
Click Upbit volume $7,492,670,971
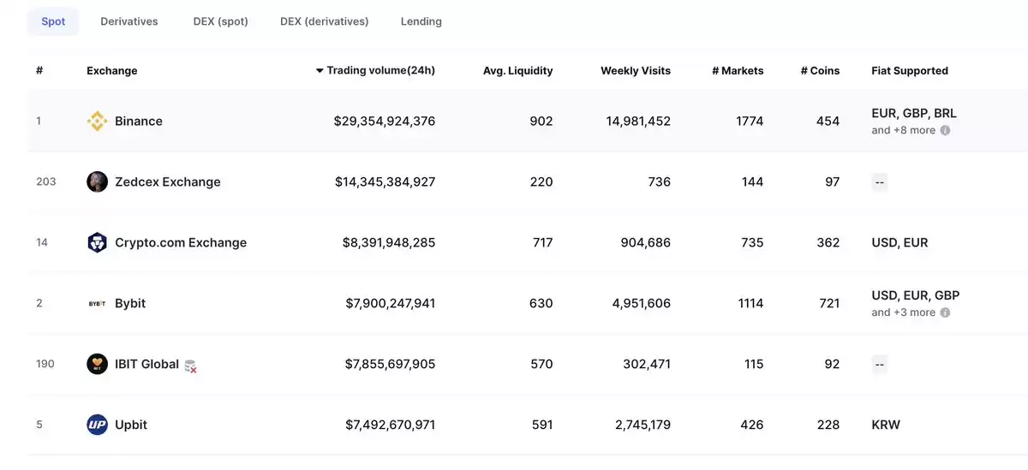coord(391,425)
